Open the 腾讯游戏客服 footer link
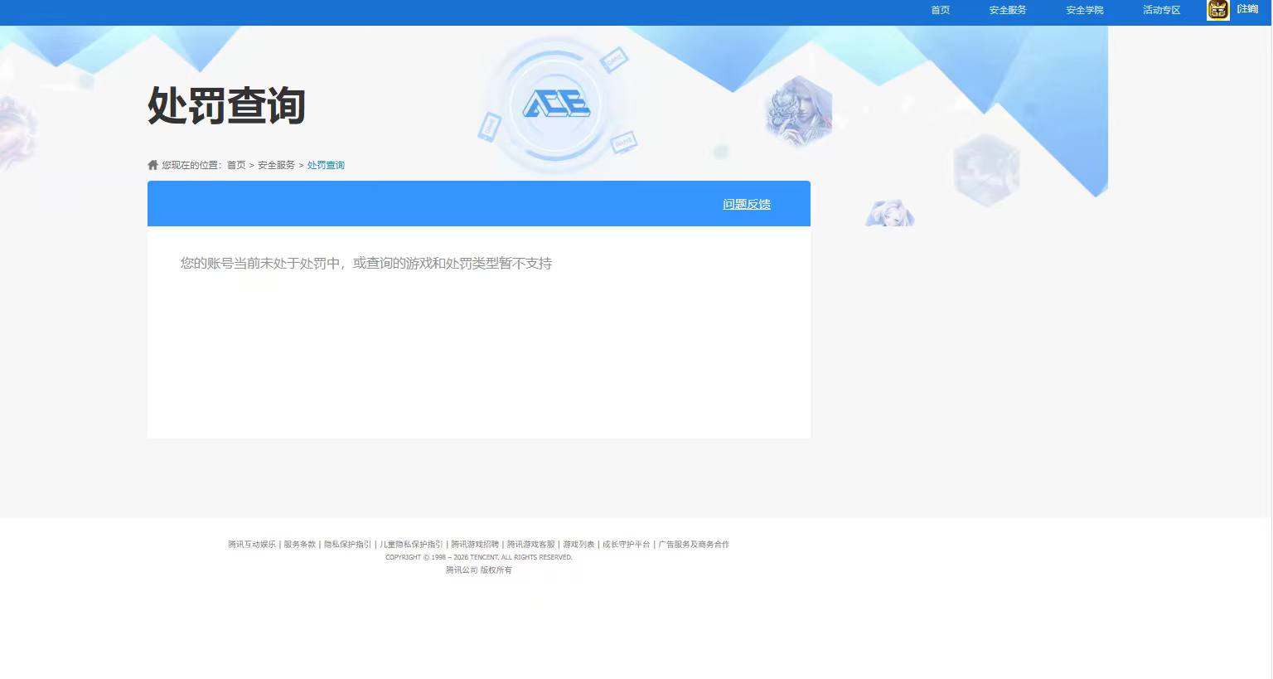The height and width of the screenshot is (679, 1273). point(531,545)
